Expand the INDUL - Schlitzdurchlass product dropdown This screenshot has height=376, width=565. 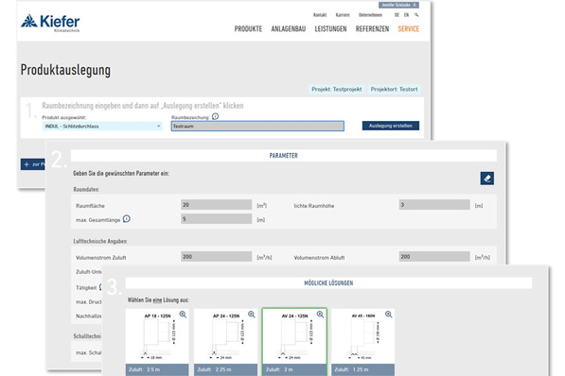point(102,126)
